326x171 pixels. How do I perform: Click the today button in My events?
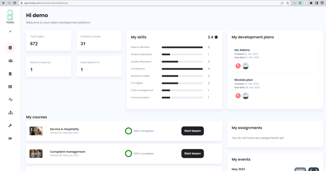[300, 170]
